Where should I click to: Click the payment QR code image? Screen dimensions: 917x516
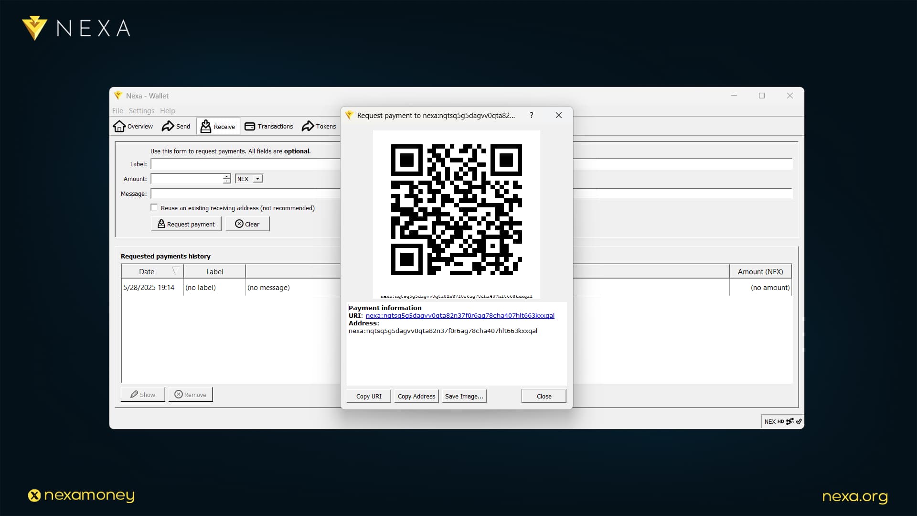pos(456,210)
